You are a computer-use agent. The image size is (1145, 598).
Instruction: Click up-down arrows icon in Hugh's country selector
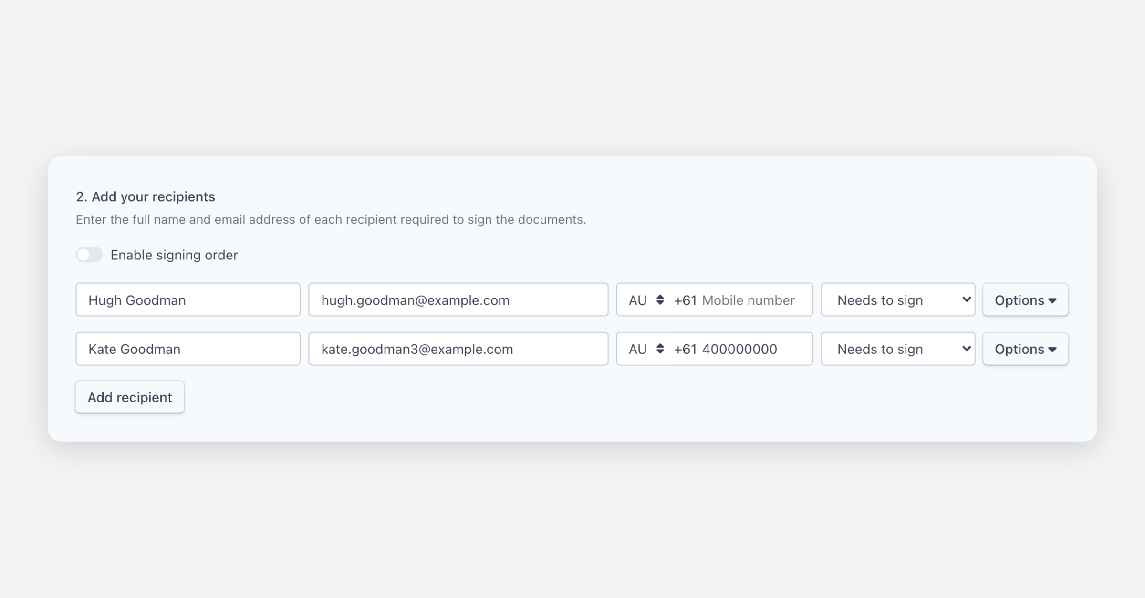[x=660, y=300]
